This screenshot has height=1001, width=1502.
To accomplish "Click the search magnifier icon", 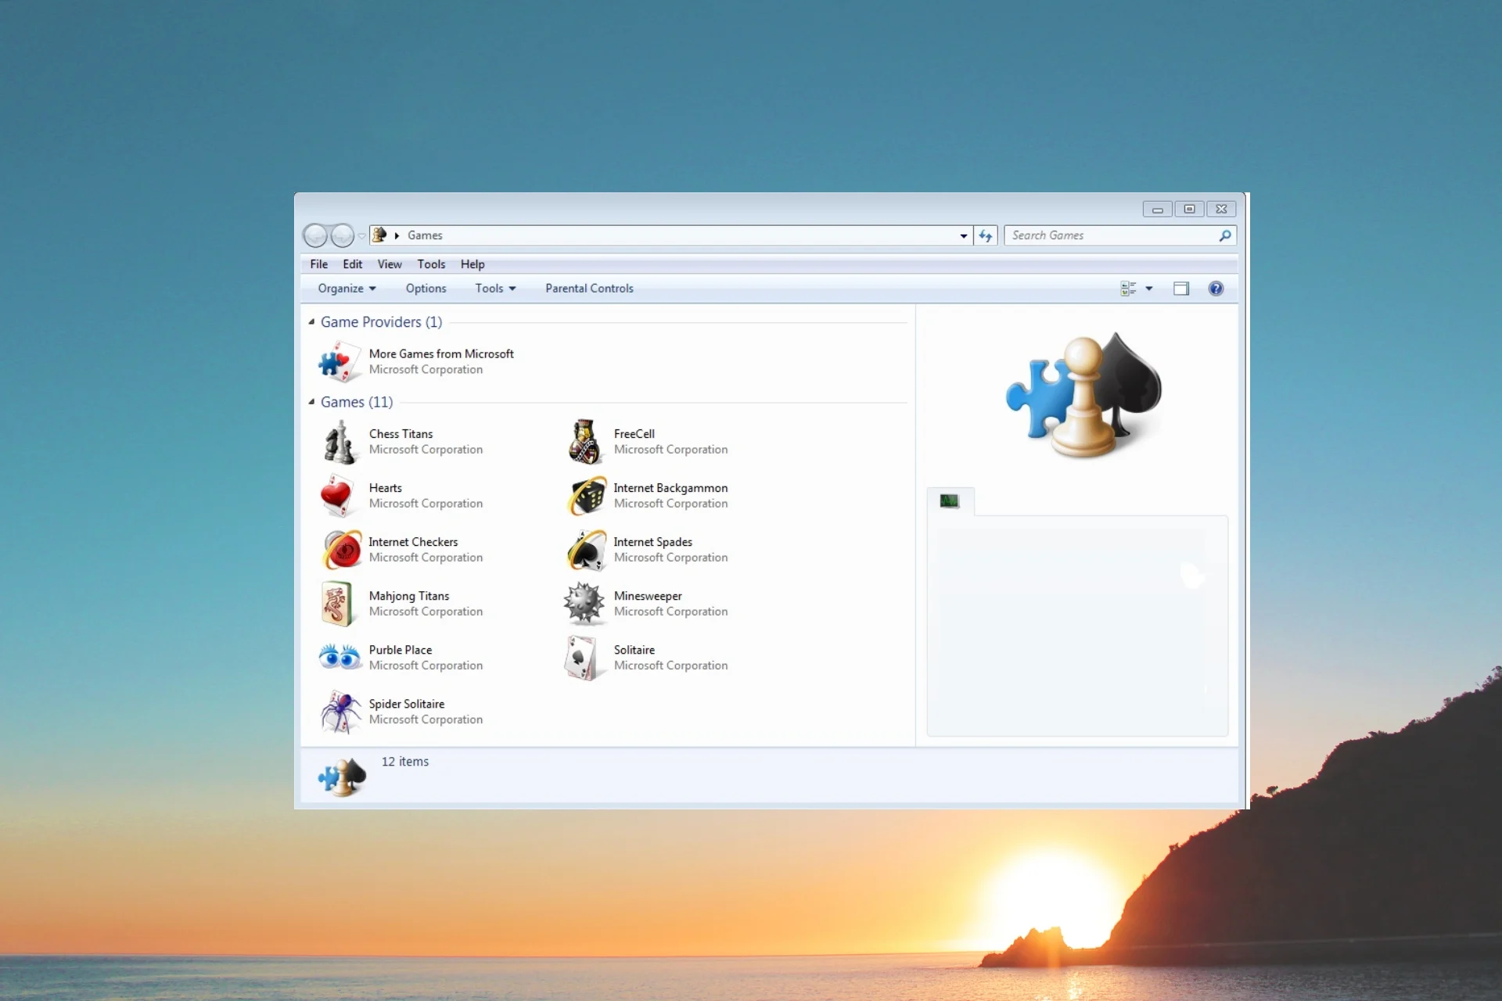I will pyautogui.click(x=1225, y=235).
